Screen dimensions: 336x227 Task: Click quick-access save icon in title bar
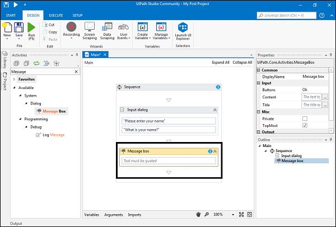[x=6, y=4]
